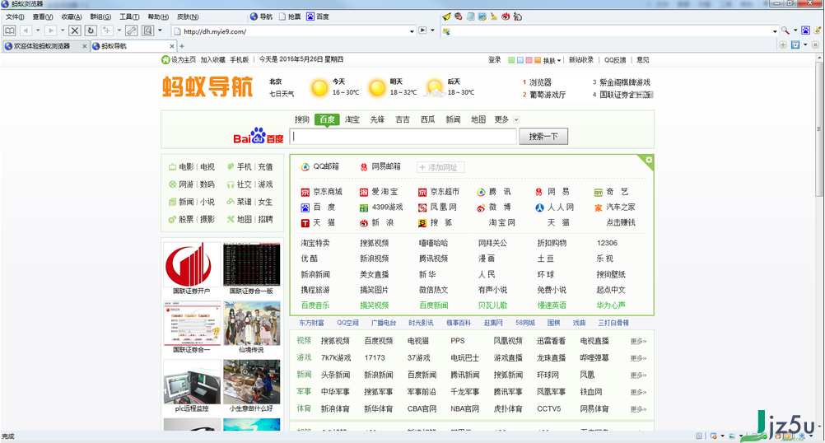Open the 文件 menu
Screen dimensions: 825x443
coord(15,16)
